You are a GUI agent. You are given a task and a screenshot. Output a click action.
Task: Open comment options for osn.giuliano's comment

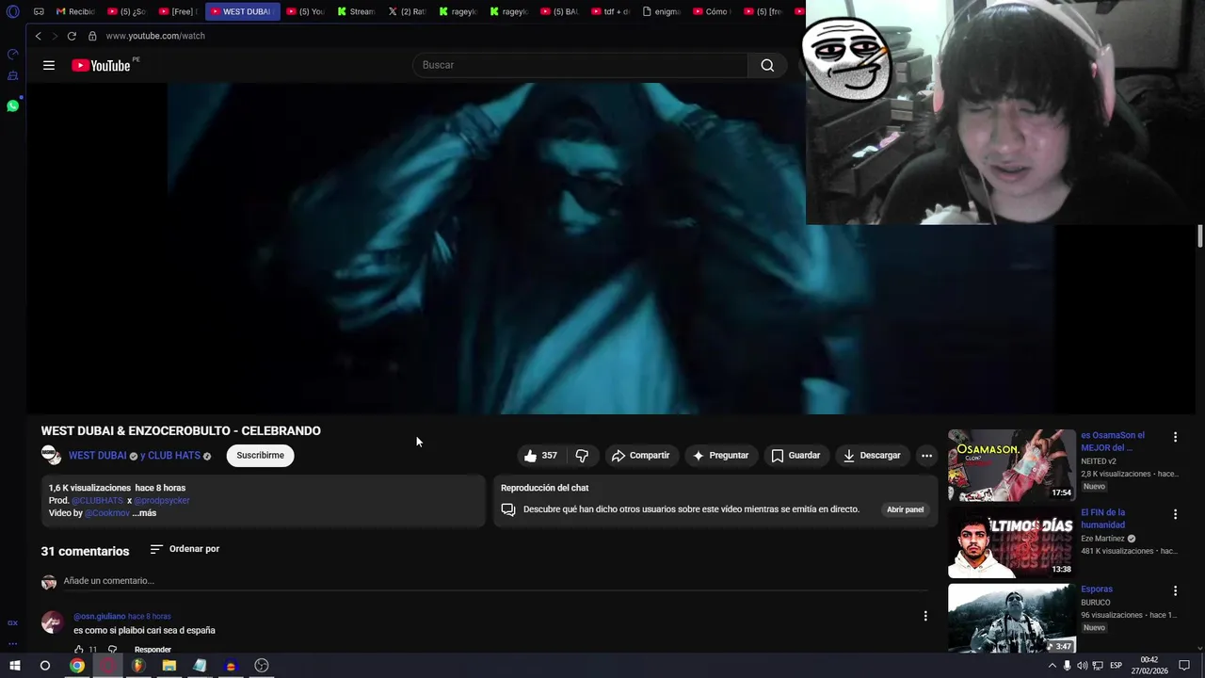[925, 616]
